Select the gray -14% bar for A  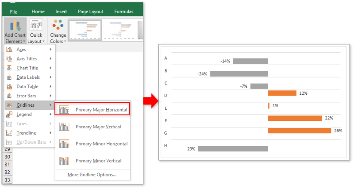click(x=250, y=61)
